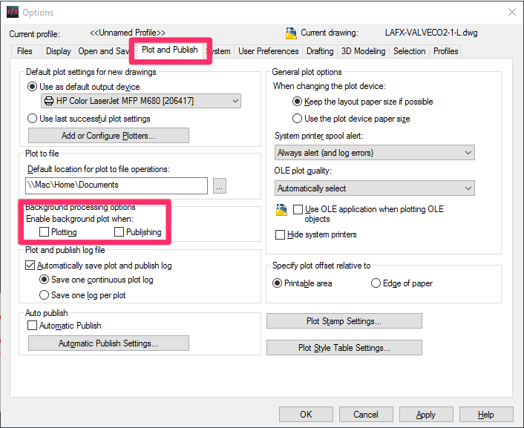Click Add or Configure Plotters button
Viewport: 524px width, 428px height.
108,136
